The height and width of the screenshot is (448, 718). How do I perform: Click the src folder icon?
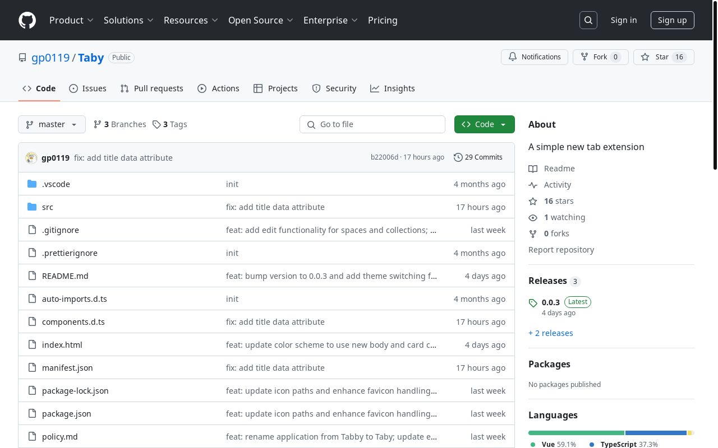pos(32,207)
